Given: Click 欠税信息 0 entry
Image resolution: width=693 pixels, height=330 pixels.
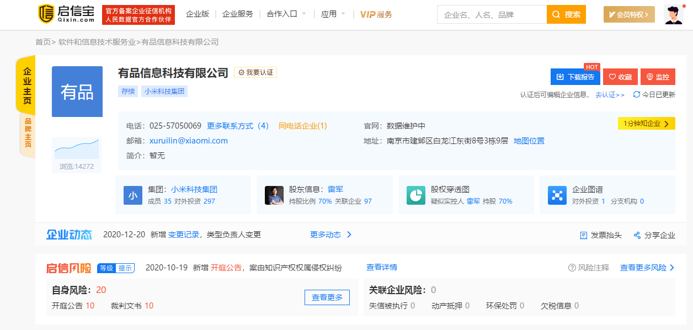Looking at the screenshot, I should pyautogui.click(x=560, y=306).
